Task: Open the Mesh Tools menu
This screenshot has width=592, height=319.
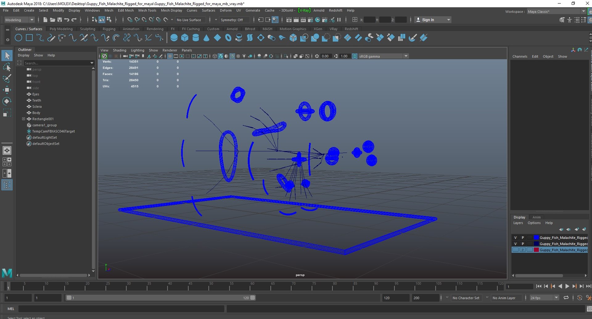Action: click(x=147, y=10)
